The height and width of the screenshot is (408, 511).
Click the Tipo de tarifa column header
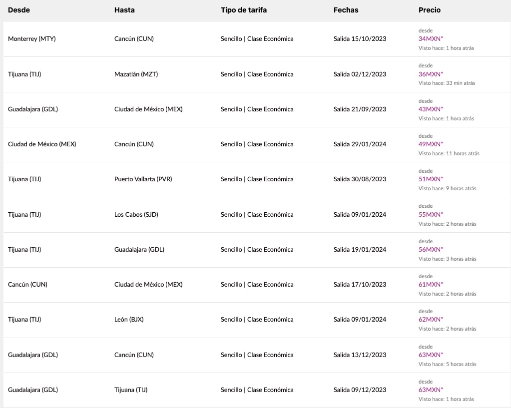coord(244,10)
